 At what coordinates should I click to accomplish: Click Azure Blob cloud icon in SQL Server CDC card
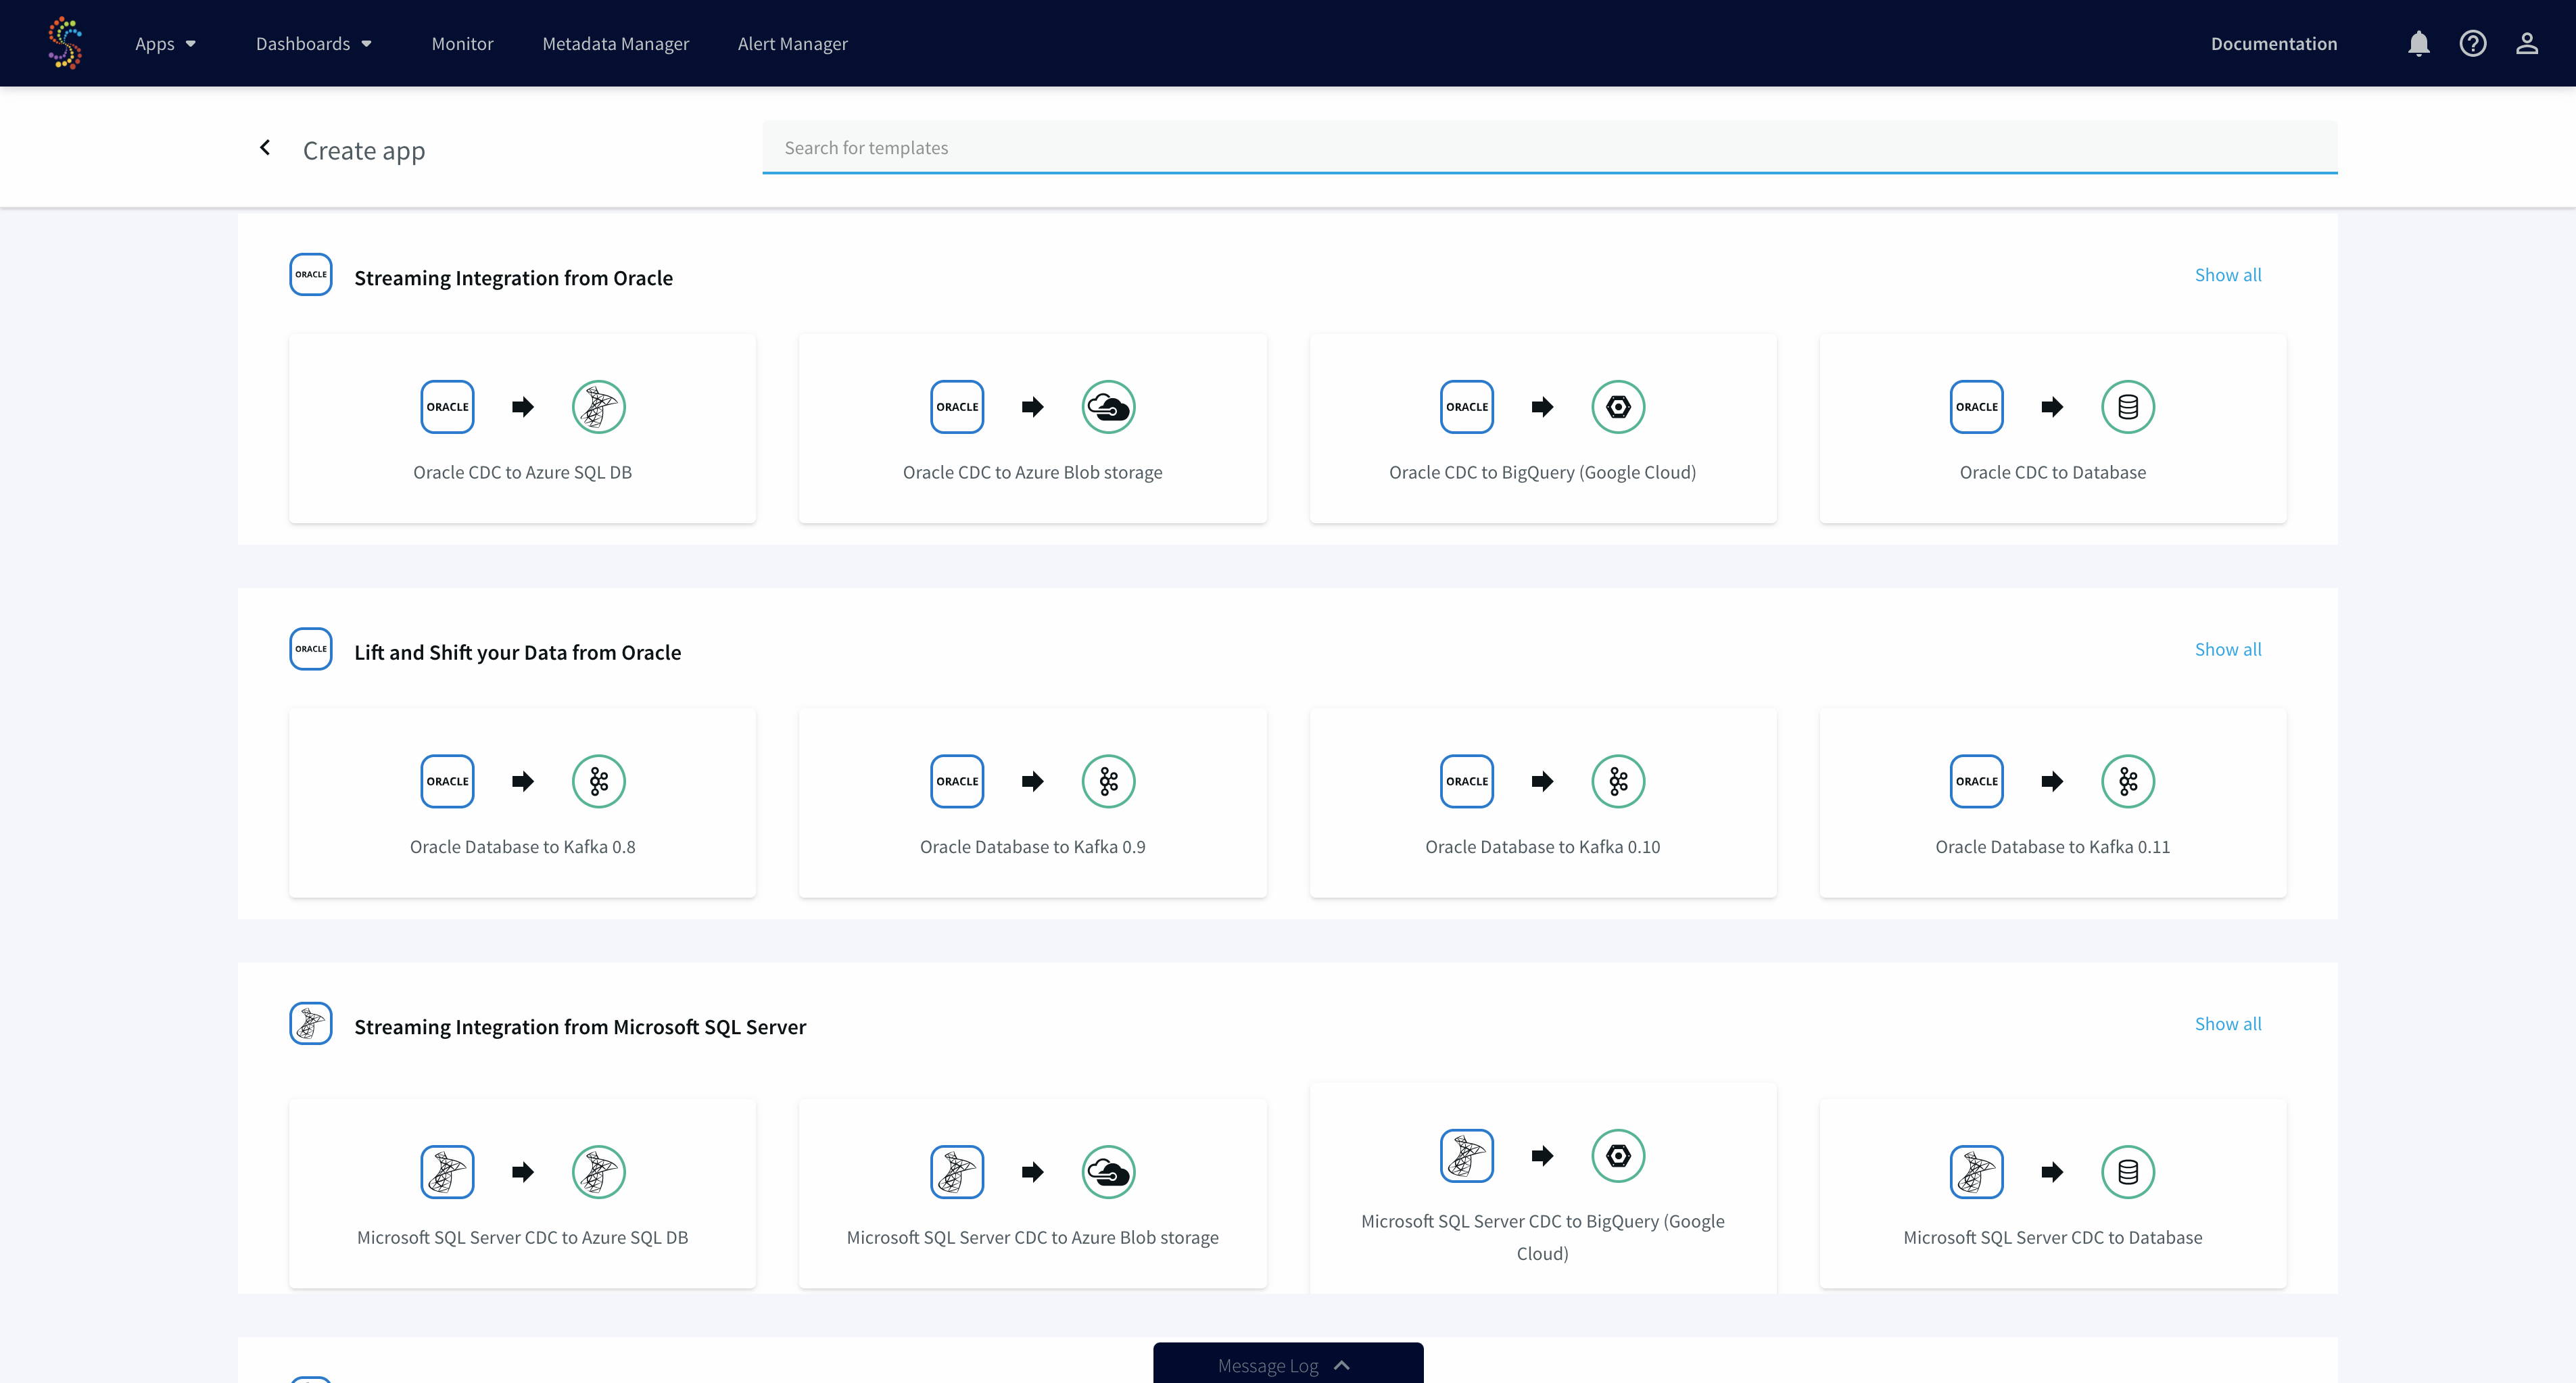tap(1109, 1172)
